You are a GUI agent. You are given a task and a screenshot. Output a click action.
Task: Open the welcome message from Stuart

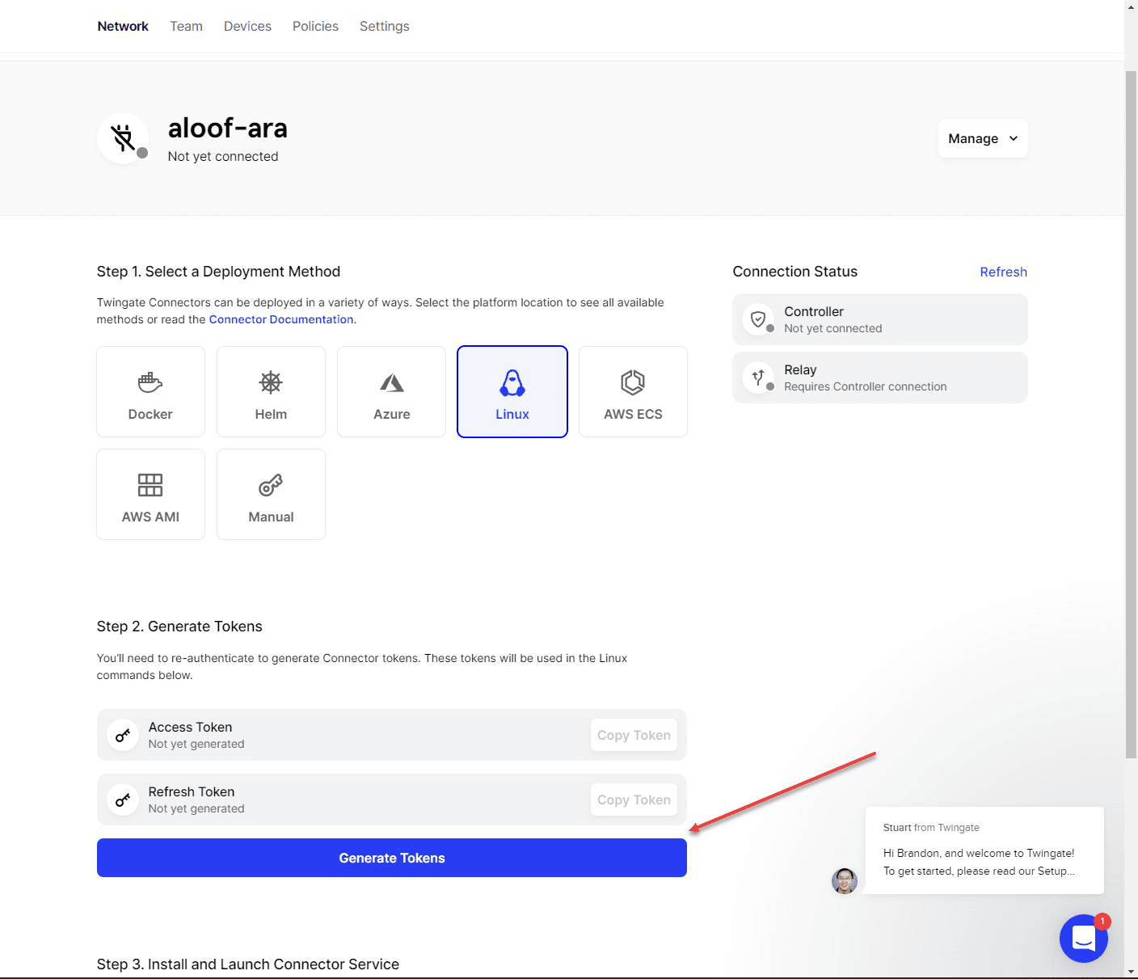click(x=984, y=850)
